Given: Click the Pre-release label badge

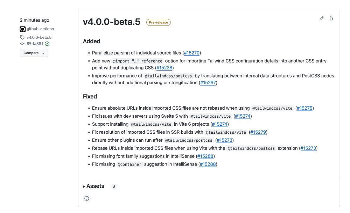Looking at the screenshot, I should coord(159,22).
